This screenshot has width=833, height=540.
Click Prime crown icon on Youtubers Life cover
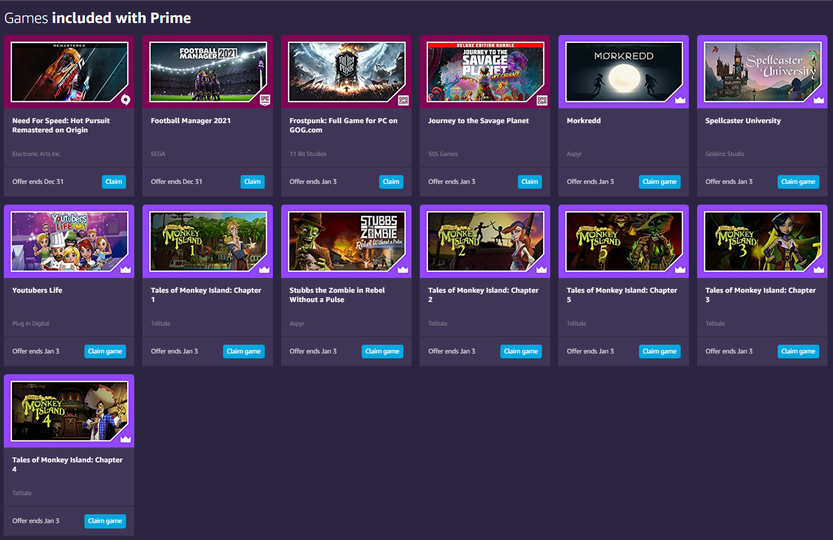[125, 269]
